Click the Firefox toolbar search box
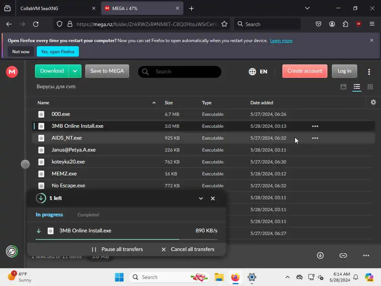 click(x=267, y=24)
